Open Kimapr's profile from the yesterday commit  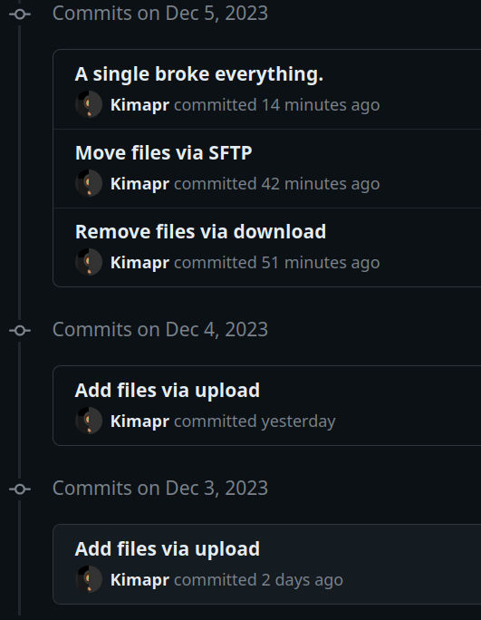[x=139, y=421]
